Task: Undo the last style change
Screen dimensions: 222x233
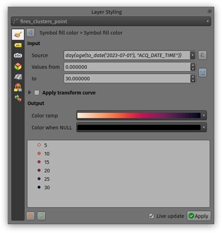Action: click(30, 216)
